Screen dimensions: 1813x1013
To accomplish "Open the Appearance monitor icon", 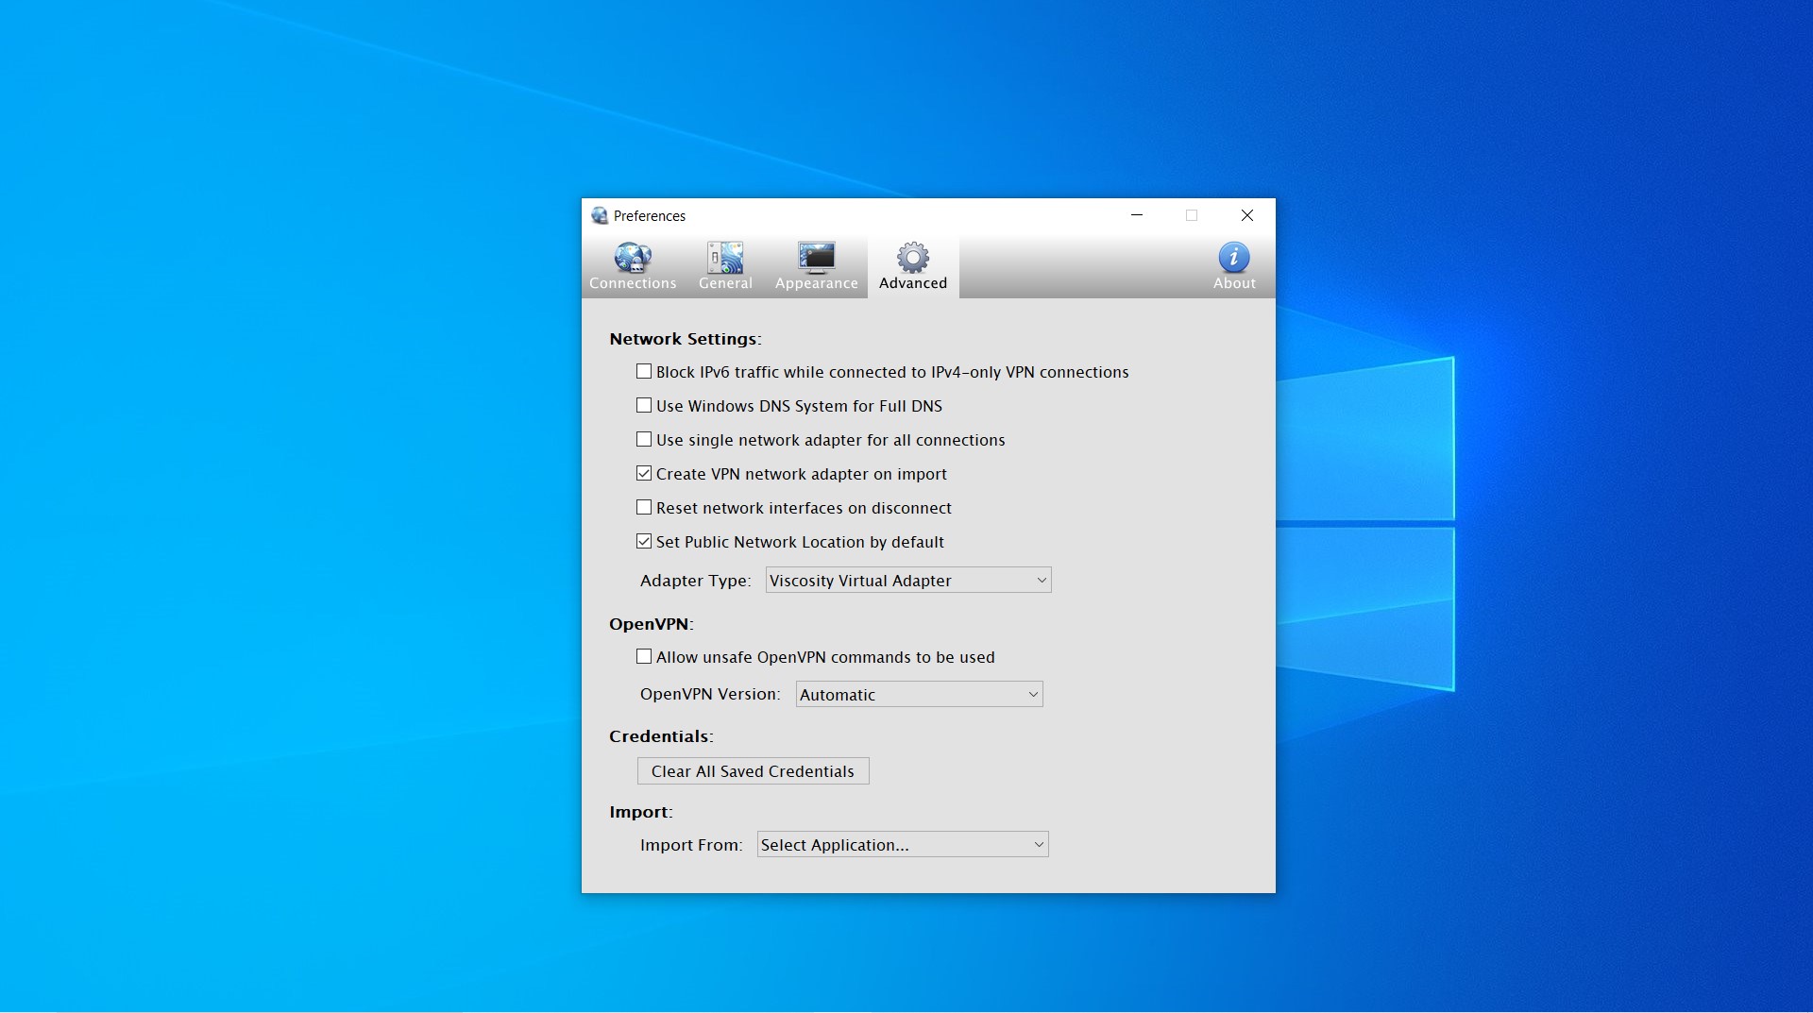I will (816, 257).
